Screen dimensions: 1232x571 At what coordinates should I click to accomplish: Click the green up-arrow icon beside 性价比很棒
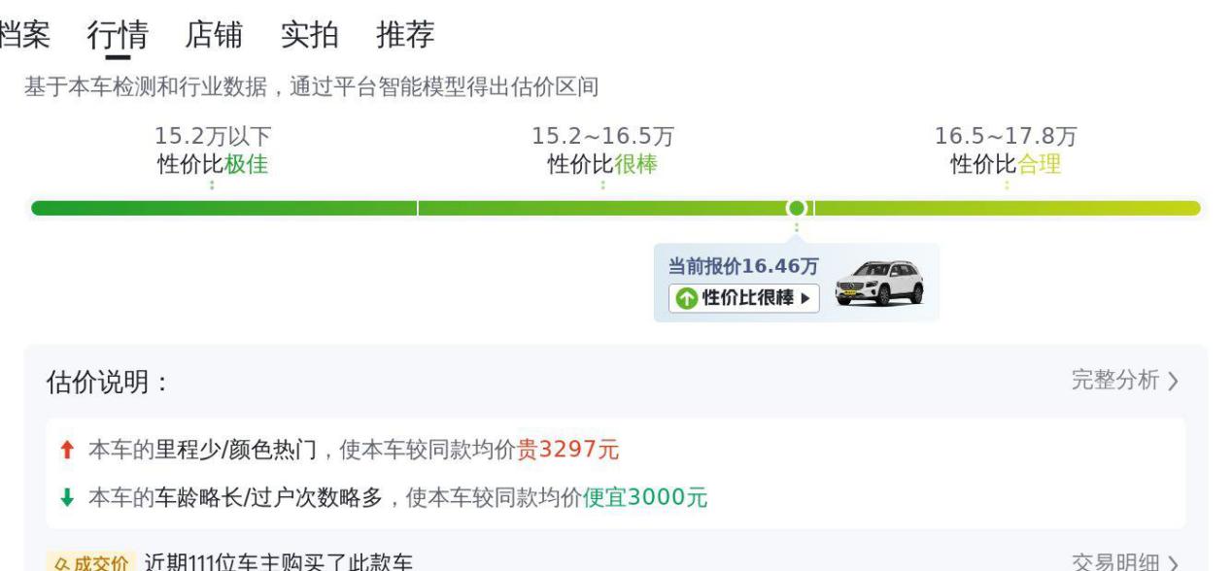[x=687, y=298]
